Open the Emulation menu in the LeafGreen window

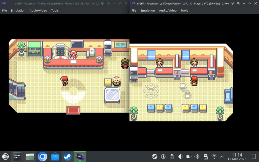click(x=148, y=10)
